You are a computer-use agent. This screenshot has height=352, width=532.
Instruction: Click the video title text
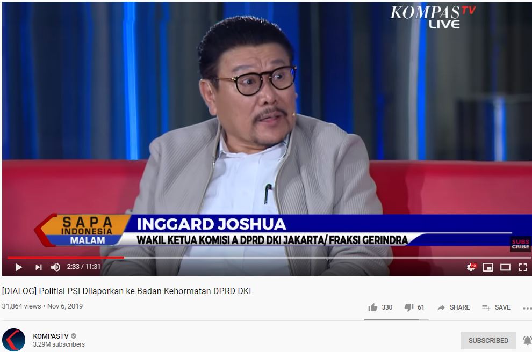point(127,291)
